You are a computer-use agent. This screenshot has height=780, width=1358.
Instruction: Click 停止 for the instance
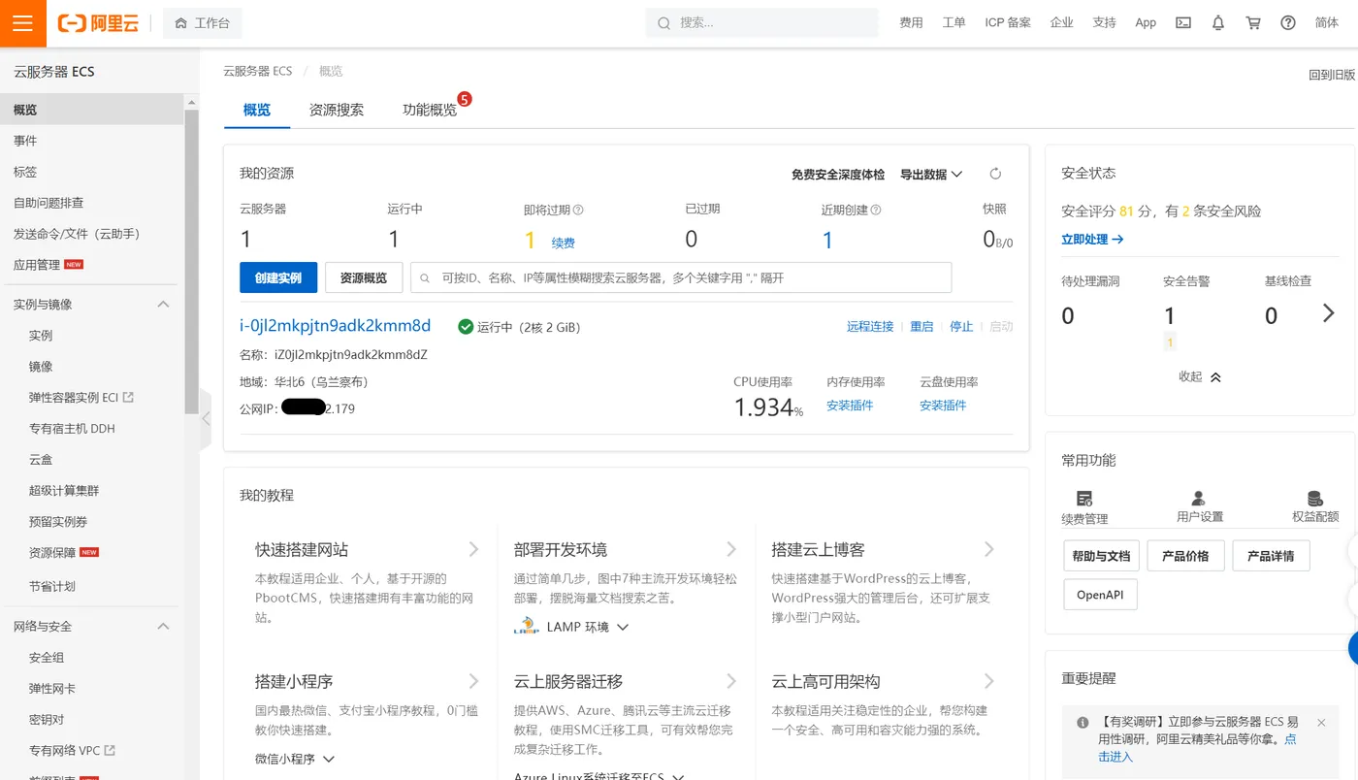(961, 327)
